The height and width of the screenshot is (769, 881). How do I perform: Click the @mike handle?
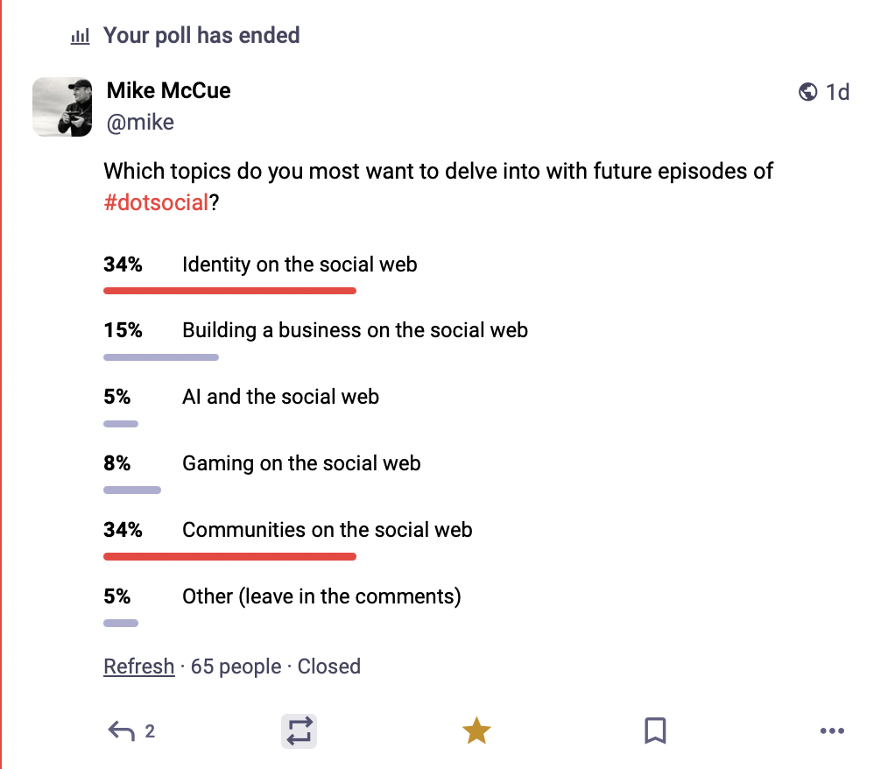[140, 122]
